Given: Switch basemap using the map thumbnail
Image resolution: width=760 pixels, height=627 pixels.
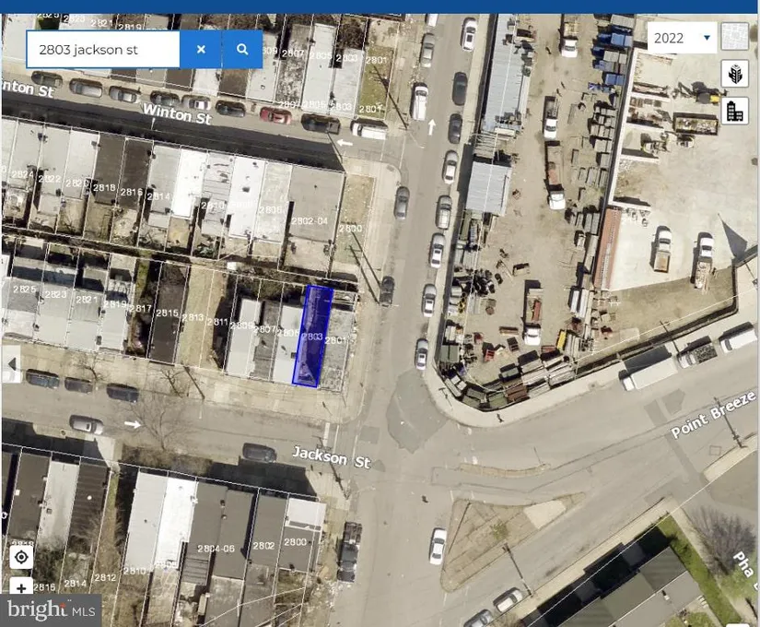Looking at the screenshot, I should [x=734, y=37].
